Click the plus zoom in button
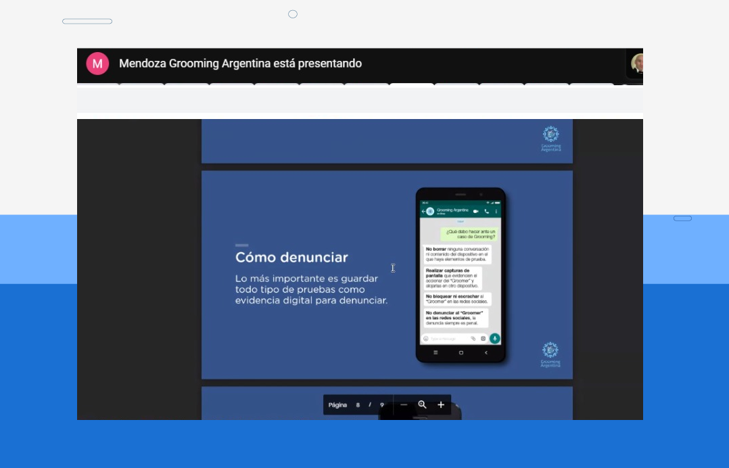 tap(441, 405)
